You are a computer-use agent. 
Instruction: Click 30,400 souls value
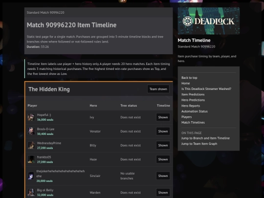tap(45, 134)
